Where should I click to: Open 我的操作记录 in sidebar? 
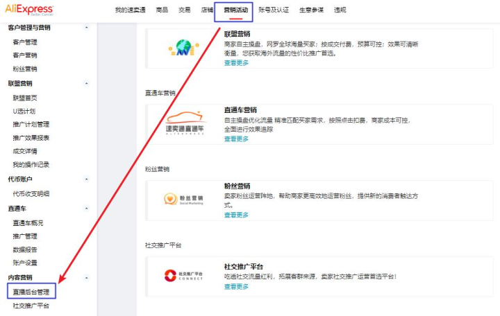tap(31, 164)
